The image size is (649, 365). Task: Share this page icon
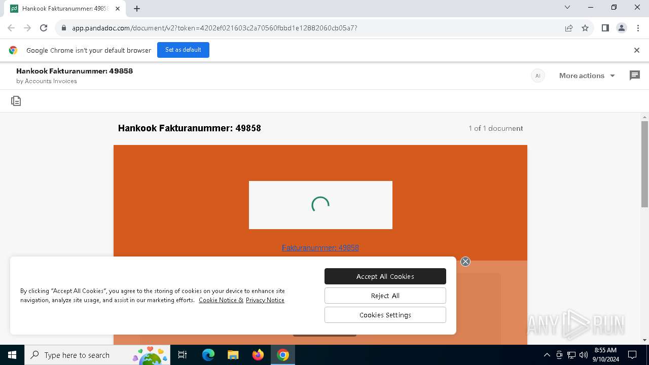[569, 28]
